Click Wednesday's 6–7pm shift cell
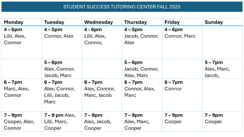The height and width of the screenshot is (137, 244). (102, 95)
